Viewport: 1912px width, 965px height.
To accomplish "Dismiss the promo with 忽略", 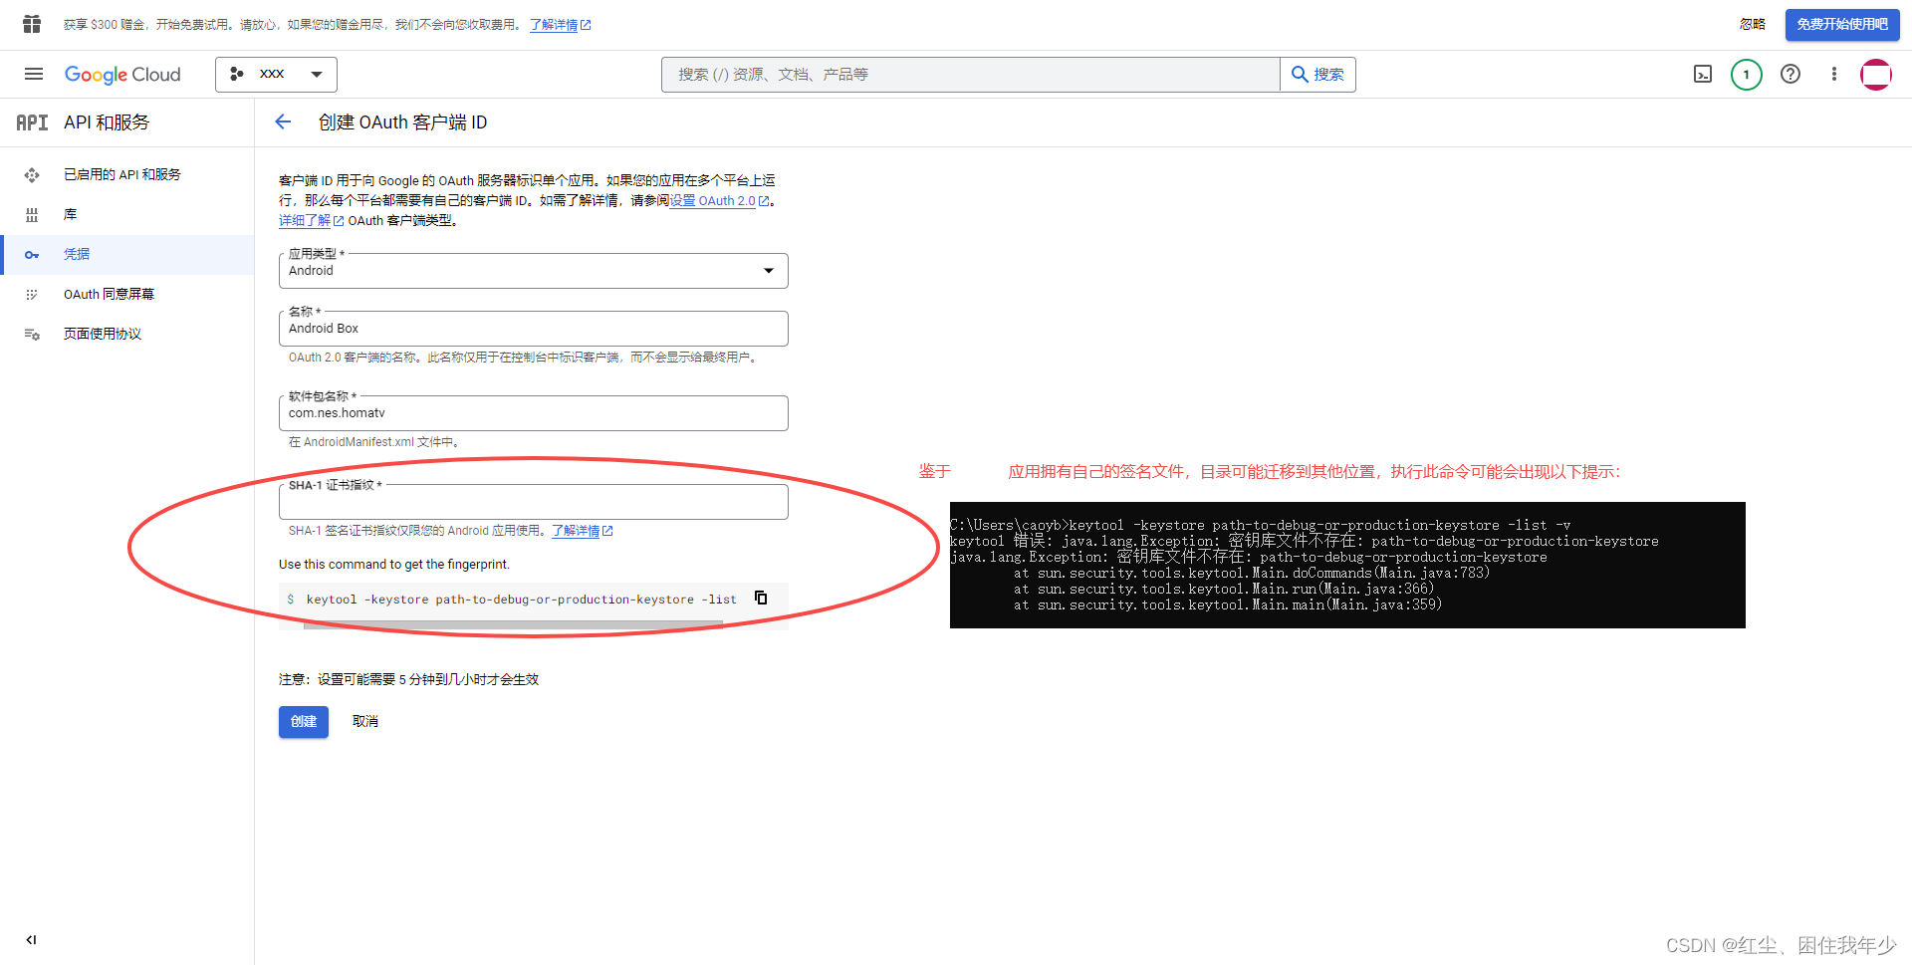I will click(x=1753, y=24).
